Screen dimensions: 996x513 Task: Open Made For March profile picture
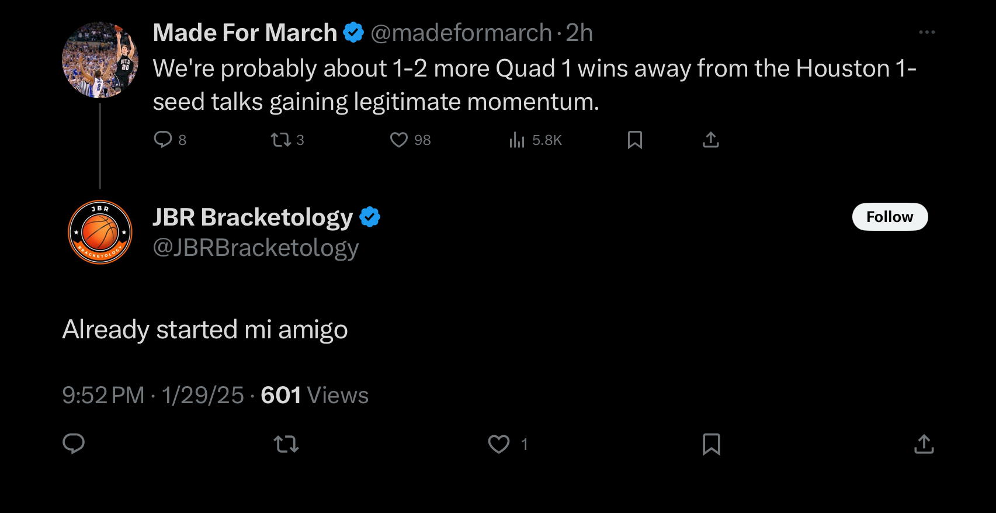click(100, 60)
